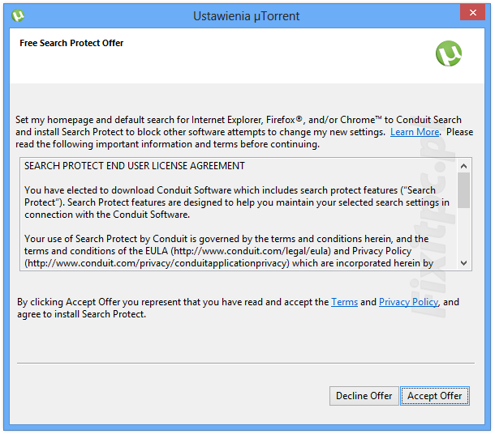Click the Free Search Protect Offer heading
Viewport: 495px width, 434px height.
(x=71, y=43)
